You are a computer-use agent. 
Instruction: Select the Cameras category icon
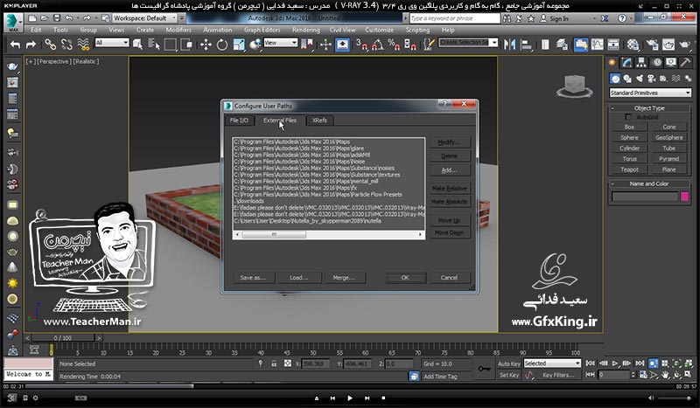[651, 79]
